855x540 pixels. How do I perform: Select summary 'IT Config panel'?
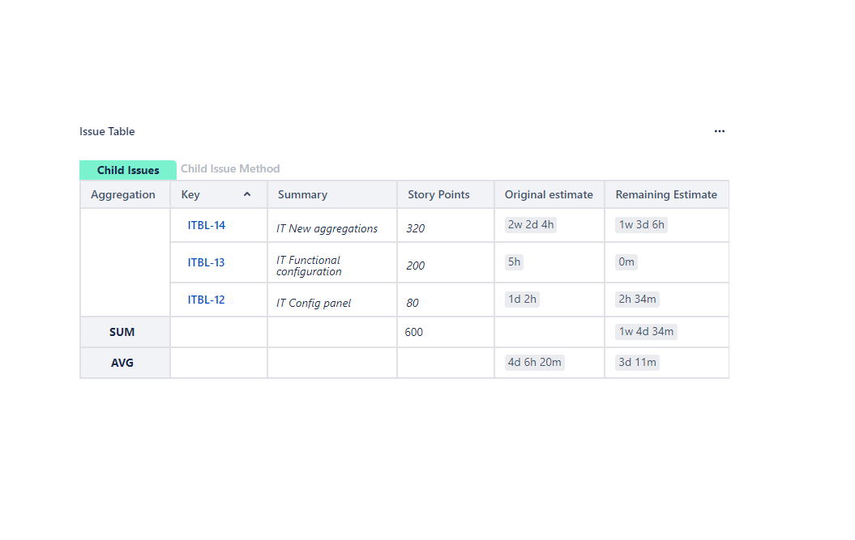click(314, 303)
